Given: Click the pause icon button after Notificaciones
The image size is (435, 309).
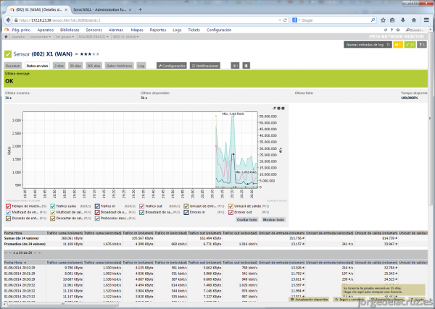Looking at the screenshot, I should tap(235, 66).
